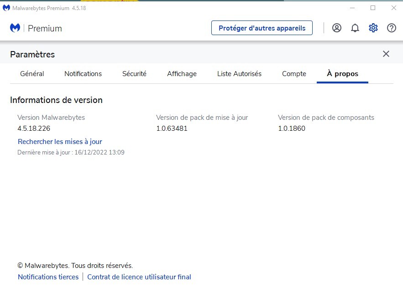Click the Dernière mise à jour date text

click(71, 152)
